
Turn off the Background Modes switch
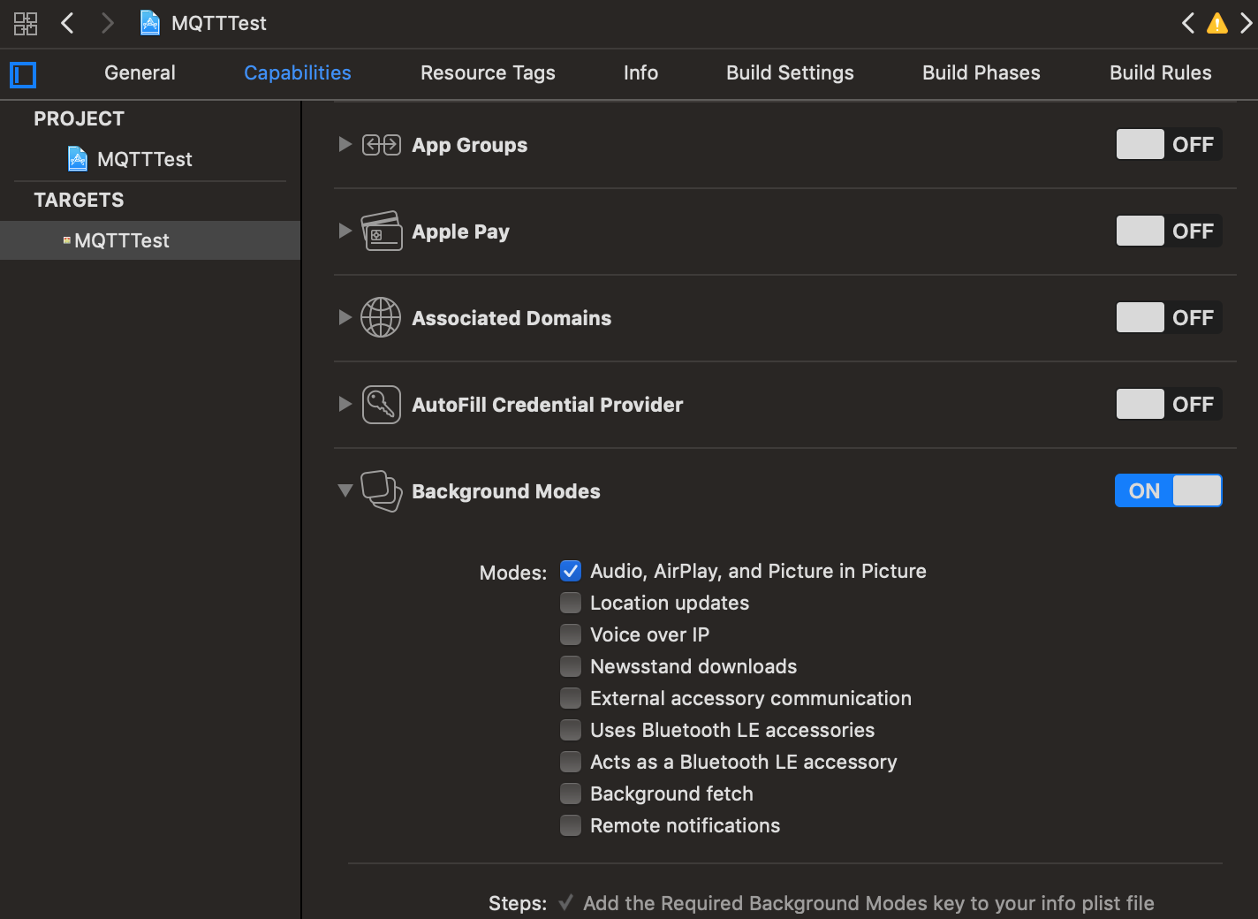click(x=1168, y=491)
